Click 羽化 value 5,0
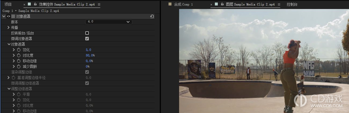Viewport: 349px width, 113px height. [88, 50]
